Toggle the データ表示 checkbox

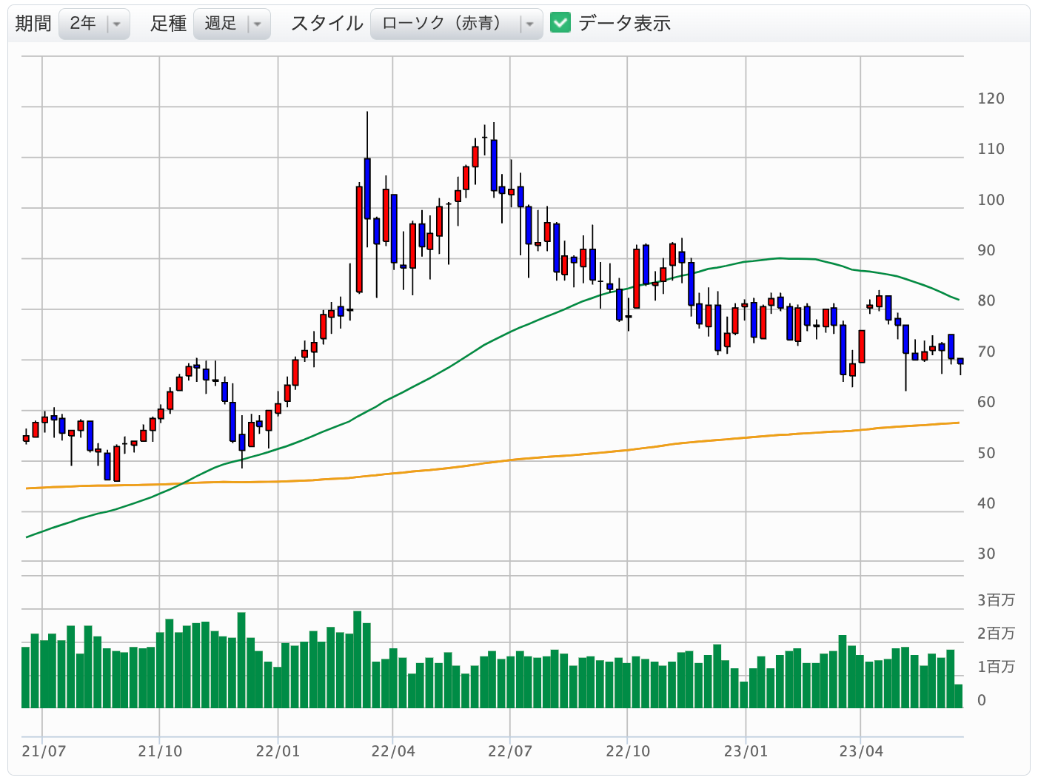560,23
